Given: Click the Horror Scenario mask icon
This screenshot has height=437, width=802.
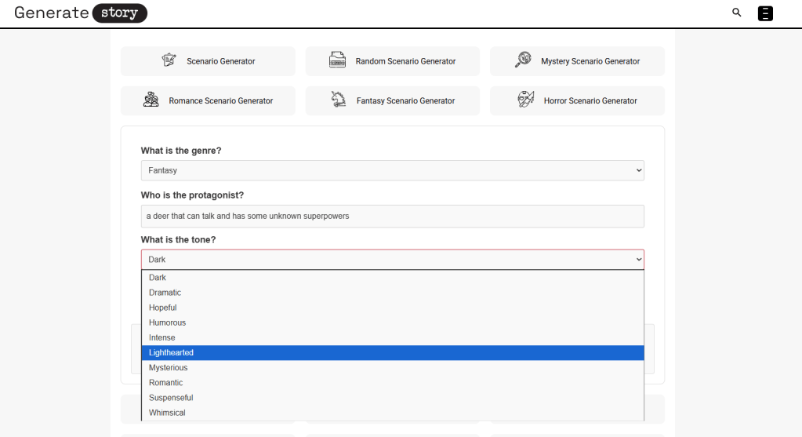Looking at the screenshot, I should click(x=525, y=100).
